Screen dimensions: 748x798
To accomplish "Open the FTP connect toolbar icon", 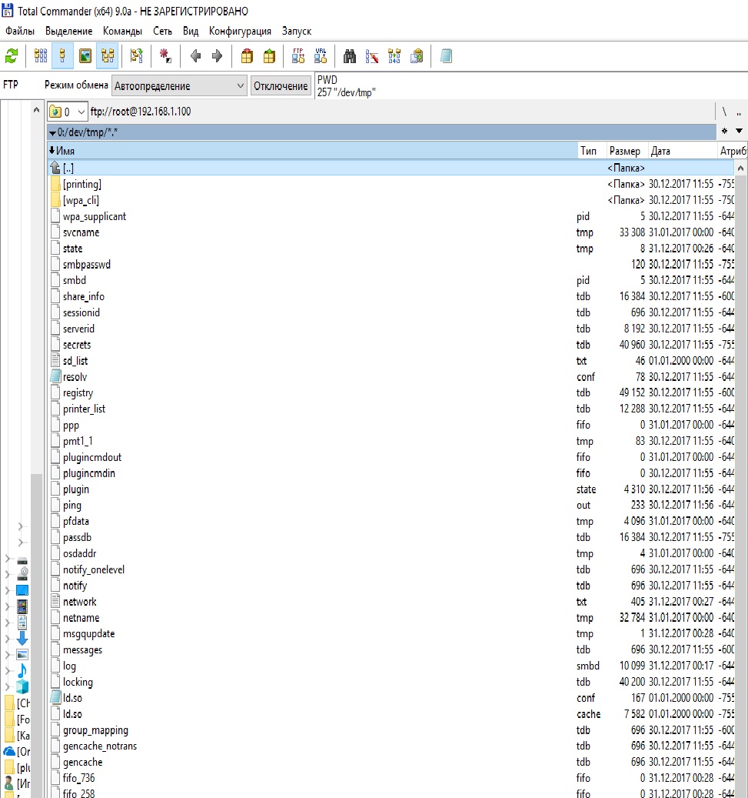I will click(298, 56).
